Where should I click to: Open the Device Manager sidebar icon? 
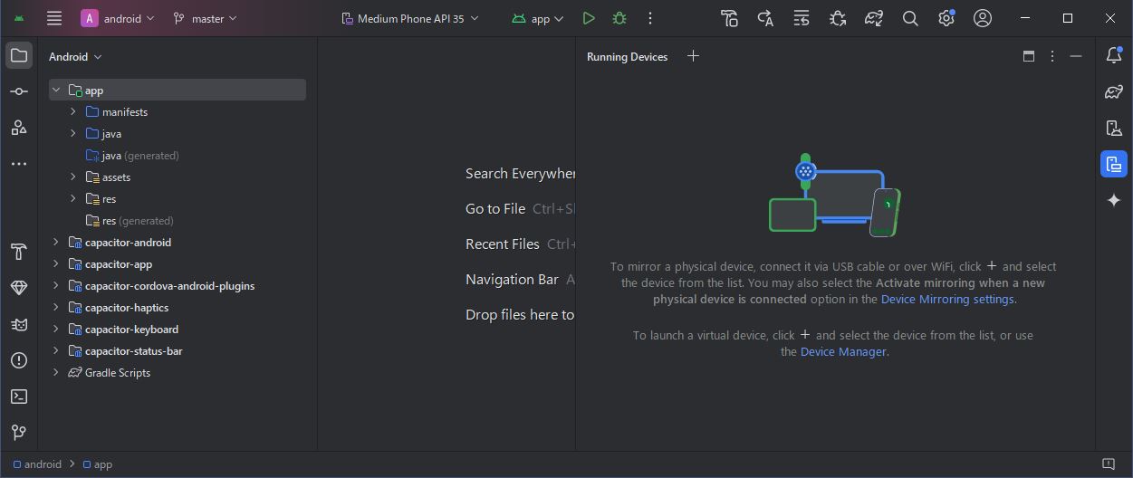[x=1114, y=128]
